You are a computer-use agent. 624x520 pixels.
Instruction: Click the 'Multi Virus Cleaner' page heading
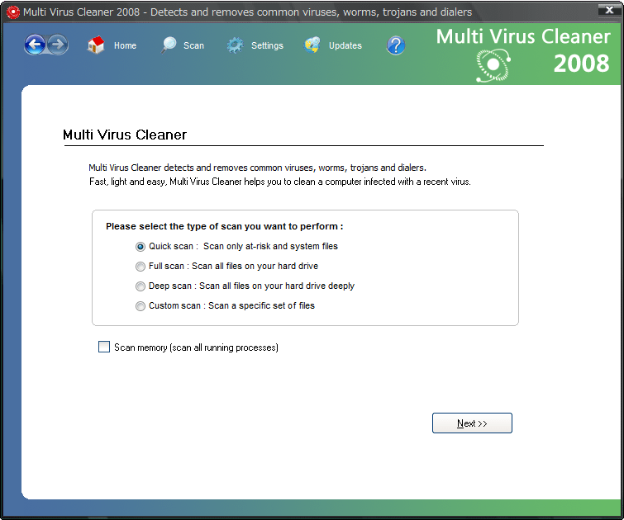pyautogui.click(x=125, y=135)
